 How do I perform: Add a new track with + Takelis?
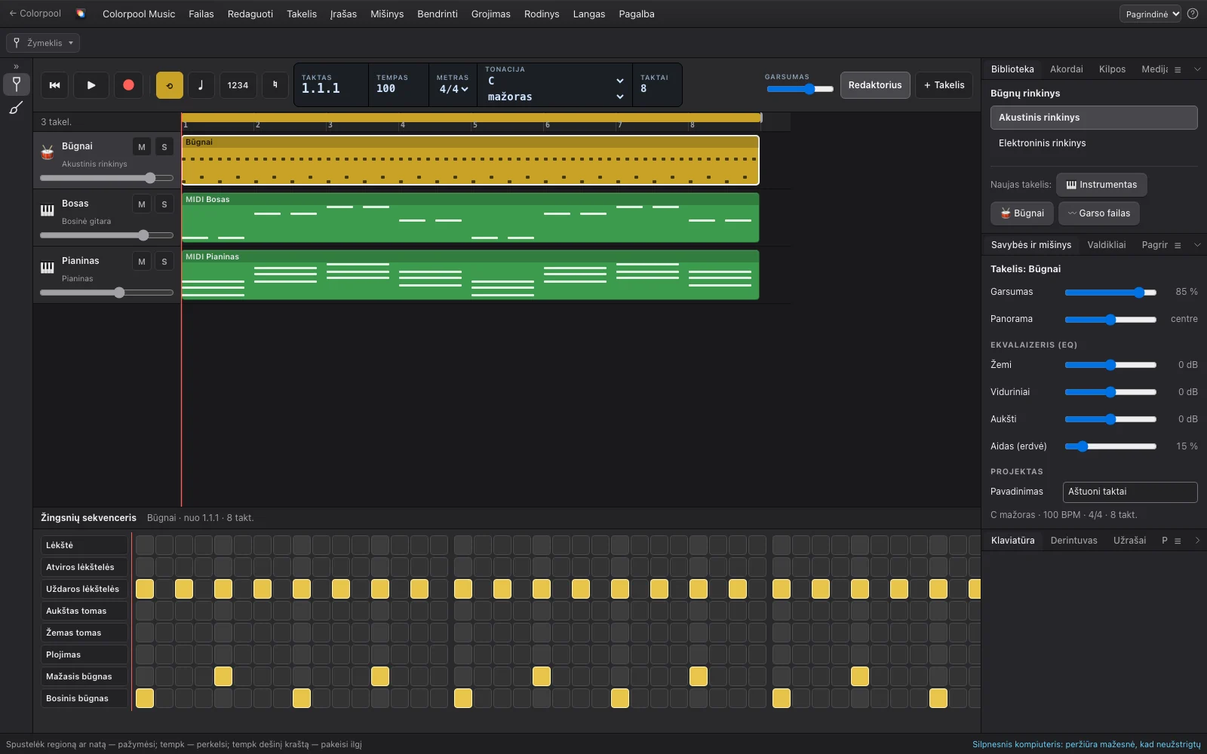[944, 85]
